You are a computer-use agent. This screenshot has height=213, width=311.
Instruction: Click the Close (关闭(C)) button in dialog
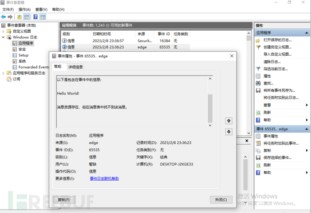pos(221,200)
